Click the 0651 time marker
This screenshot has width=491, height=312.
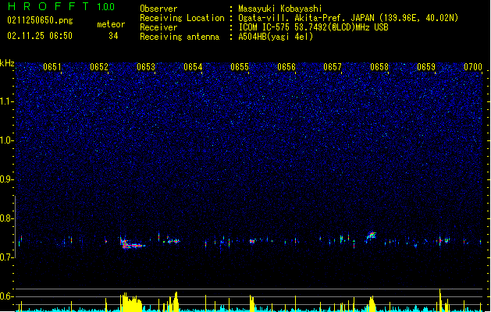(52, 67)
